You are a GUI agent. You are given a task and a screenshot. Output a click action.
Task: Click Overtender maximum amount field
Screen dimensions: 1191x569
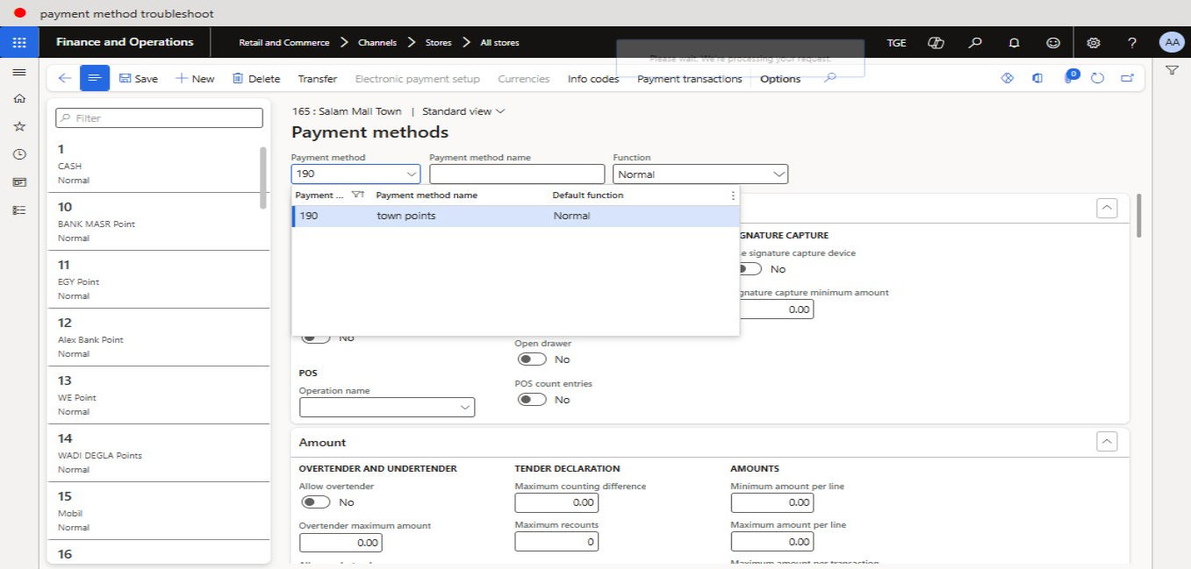[x=341, y=542]
